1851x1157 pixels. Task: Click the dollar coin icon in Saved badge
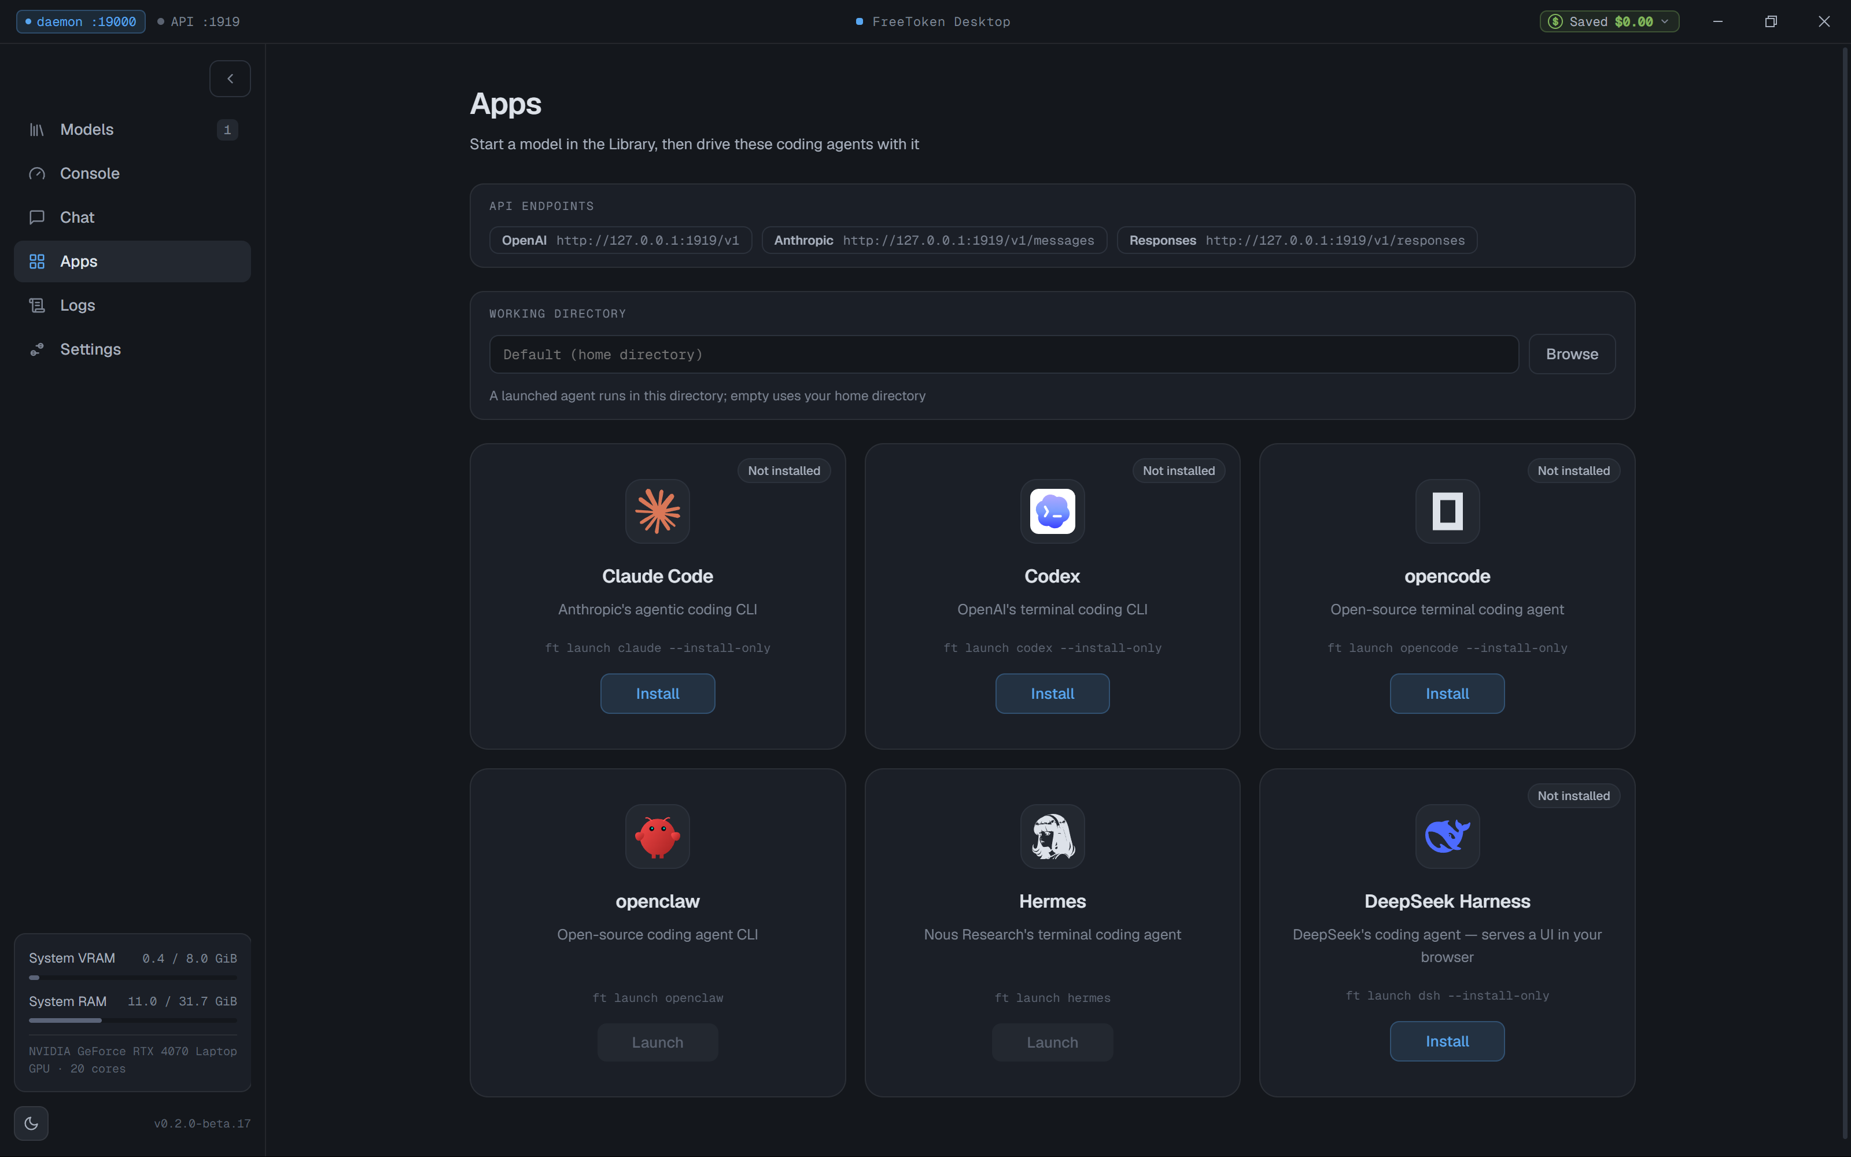1556,21
